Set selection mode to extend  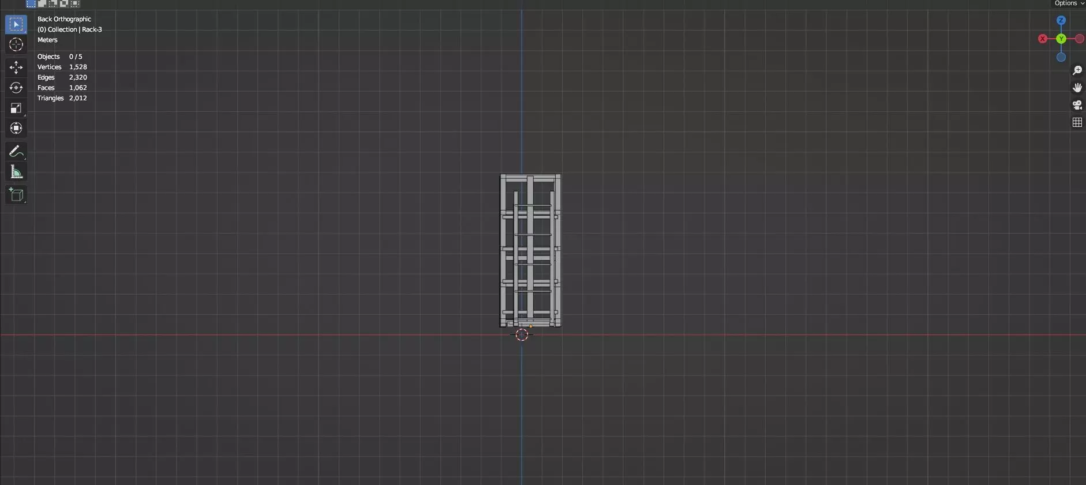tap(42, 3)
